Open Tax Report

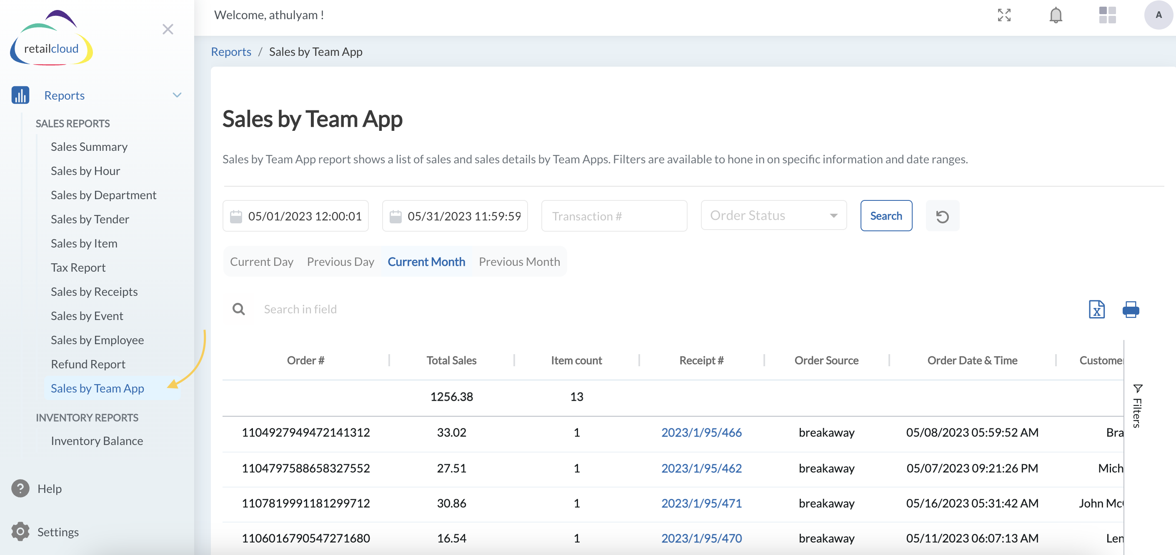click(78, 267)
